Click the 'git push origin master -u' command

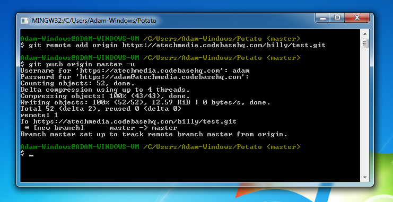pos(77,64)
